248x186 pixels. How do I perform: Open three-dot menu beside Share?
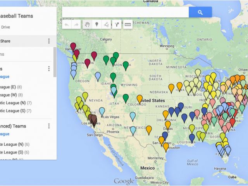(x=49, y=41)
